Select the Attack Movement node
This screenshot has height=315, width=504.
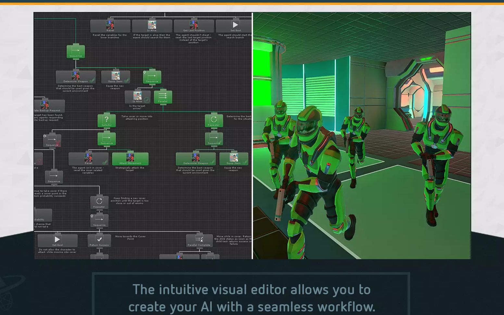130,159
